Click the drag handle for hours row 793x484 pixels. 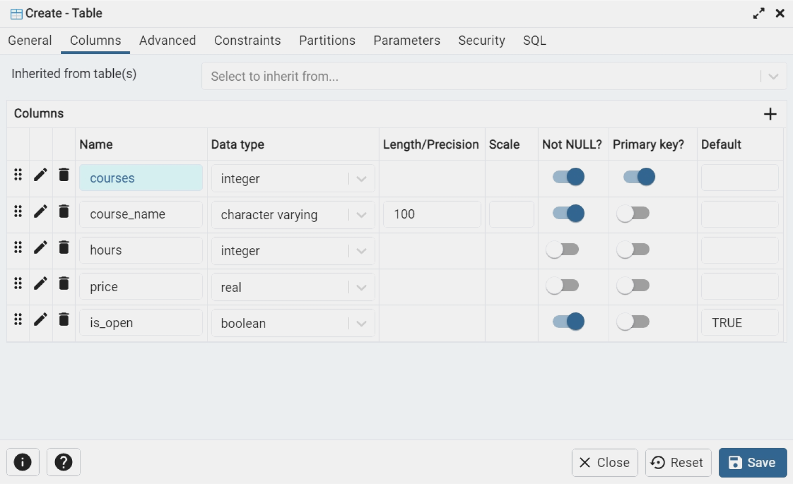(x=18, y=247)
